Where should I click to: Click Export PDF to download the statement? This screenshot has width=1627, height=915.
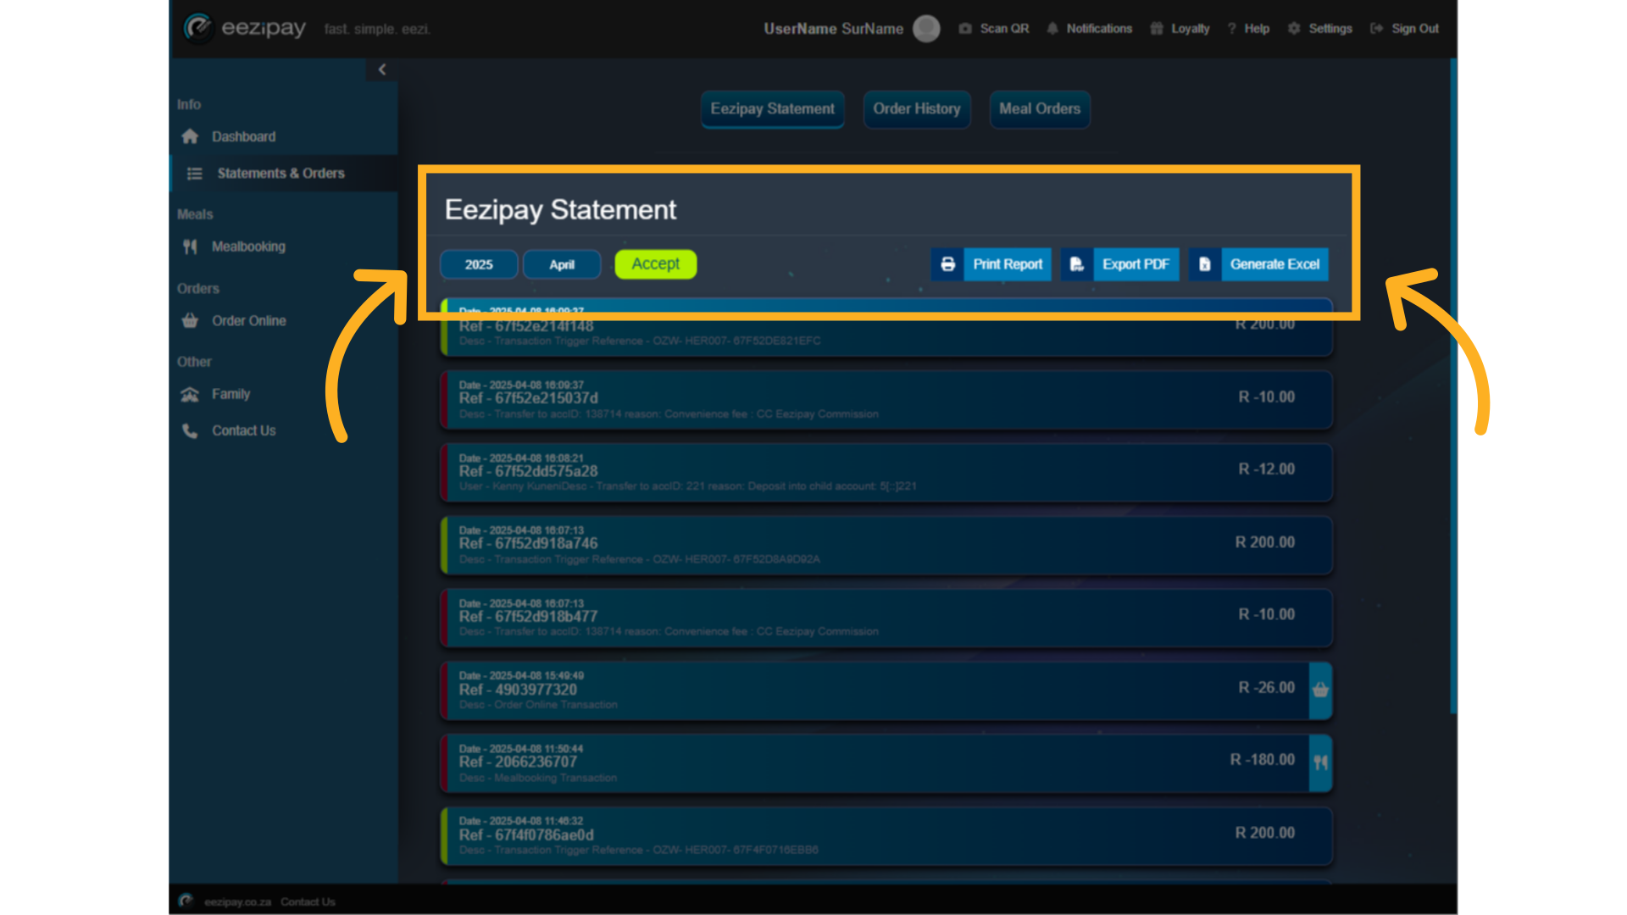point(1136,264)
